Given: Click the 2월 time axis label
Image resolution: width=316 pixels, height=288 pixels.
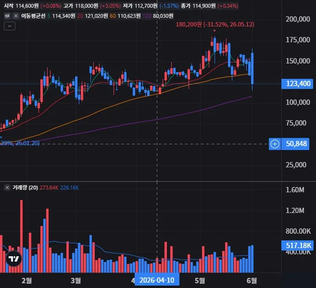Looking at the screenshot, I should pyautogui.click(x=26, y=280).
